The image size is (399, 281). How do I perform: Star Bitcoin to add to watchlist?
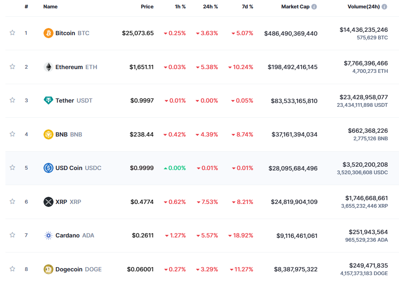13,33
